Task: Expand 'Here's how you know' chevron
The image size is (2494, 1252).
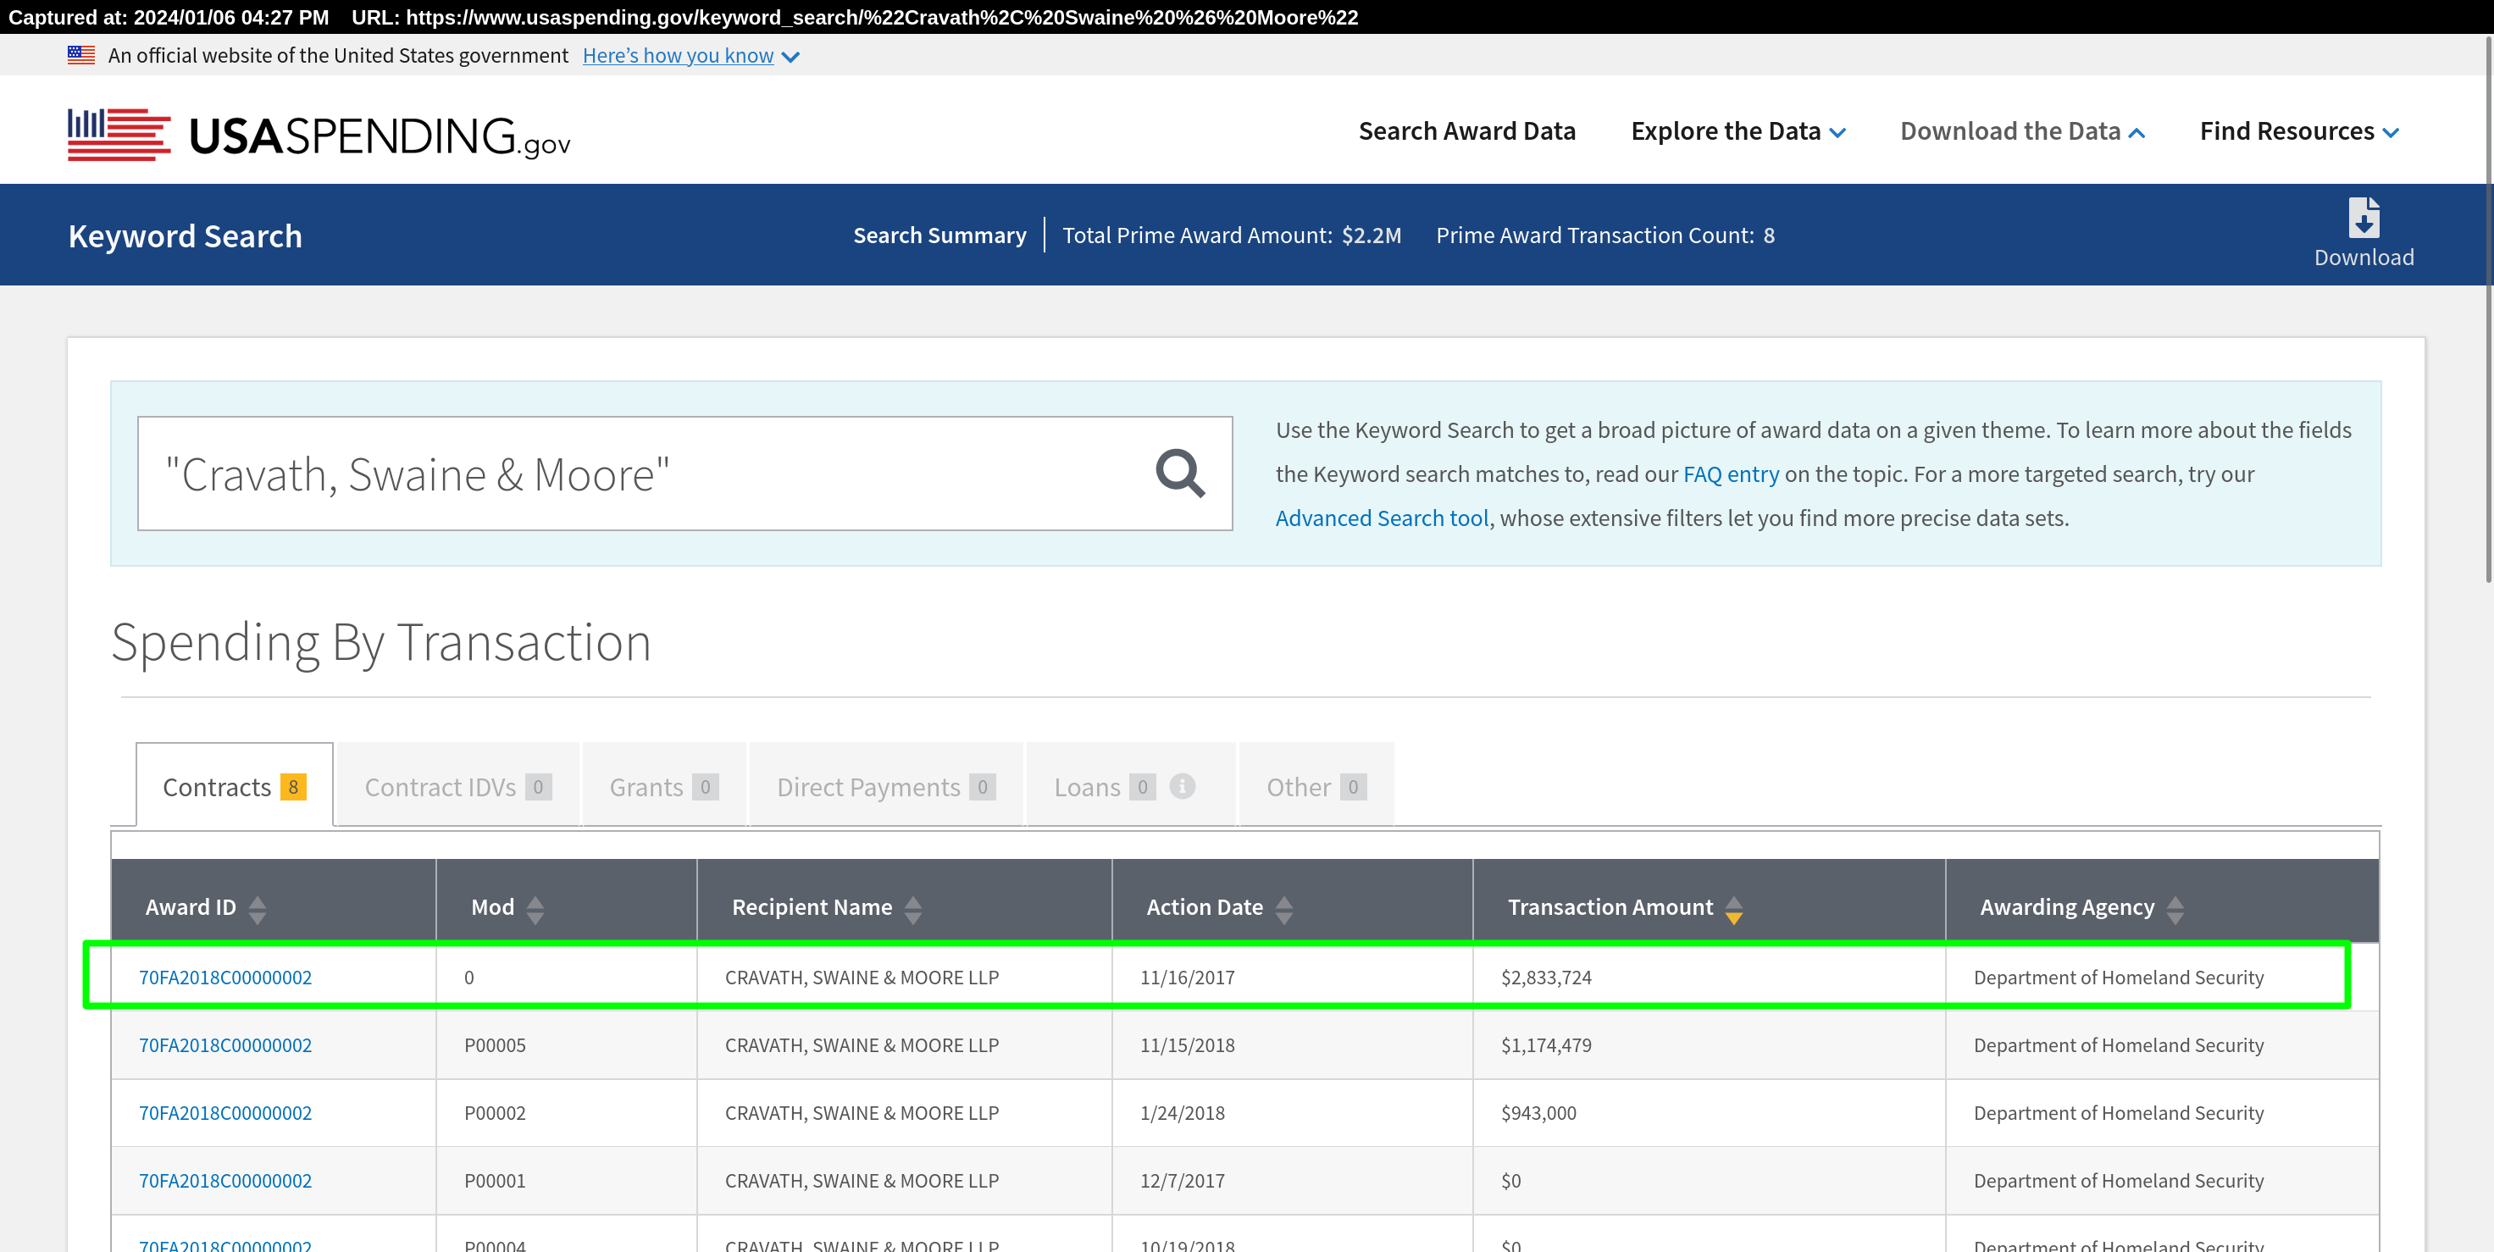Action: click(x=790, y=57)
